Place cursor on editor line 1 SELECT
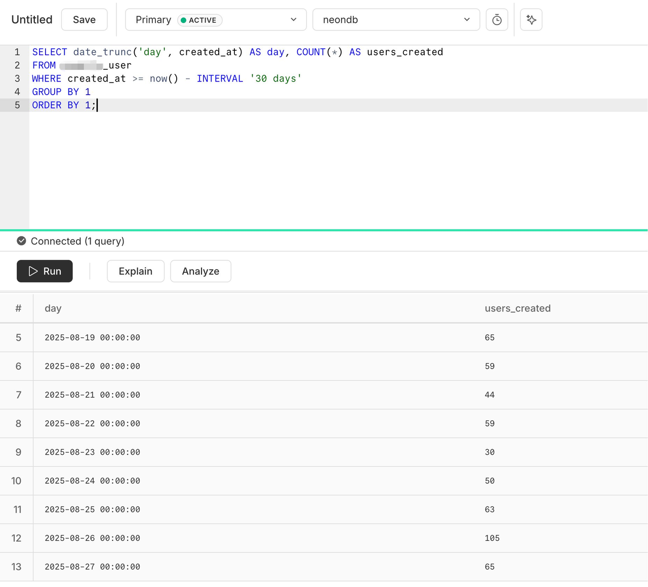 click(x=50, y=52)
